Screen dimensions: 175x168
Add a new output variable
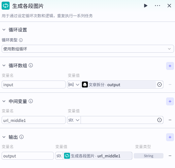click(x=170, y=137)
